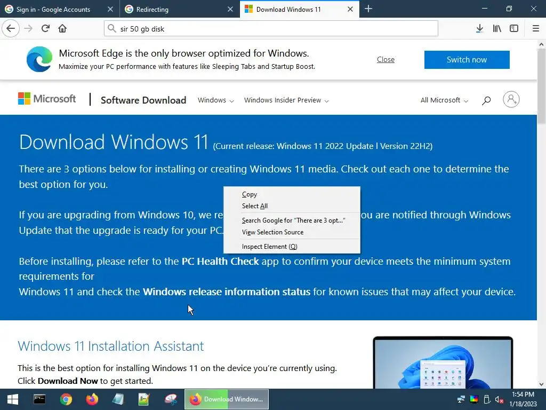Click the Microsoft Edge logo in banner
This screenshot has width=546, height=410.
pyautogui.click(x=39, y=59)
